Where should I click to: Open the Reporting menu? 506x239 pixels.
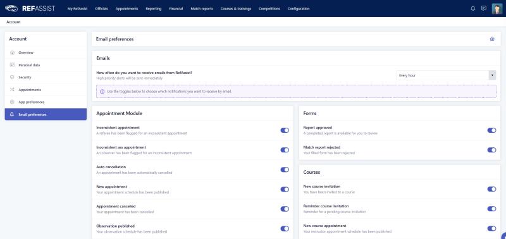(154, 9)
